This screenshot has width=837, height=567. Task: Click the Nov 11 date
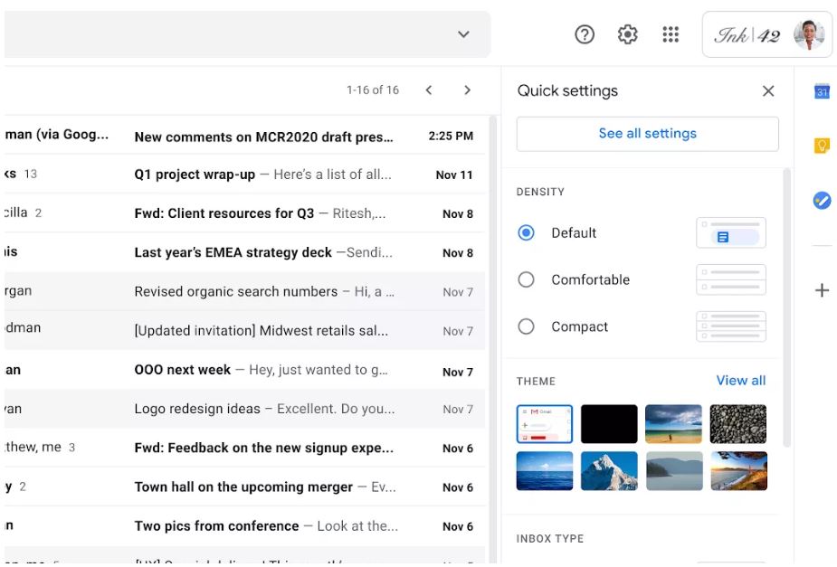click(454, 175)
